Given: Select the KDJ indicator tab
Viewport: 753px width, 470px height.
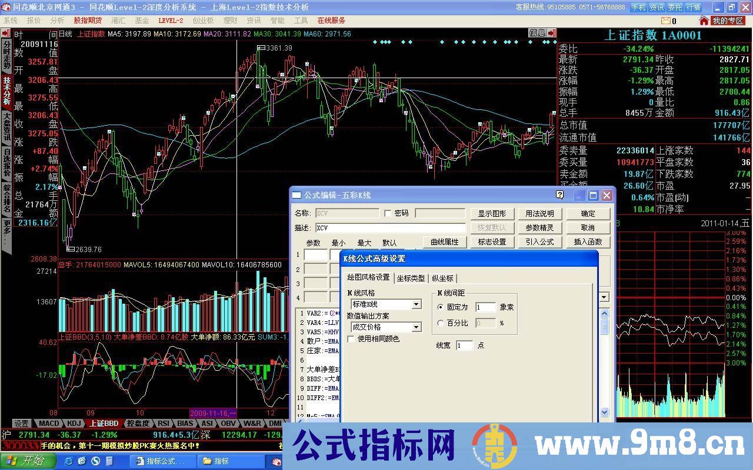Looking at the screenshot, I should point(74,423).
